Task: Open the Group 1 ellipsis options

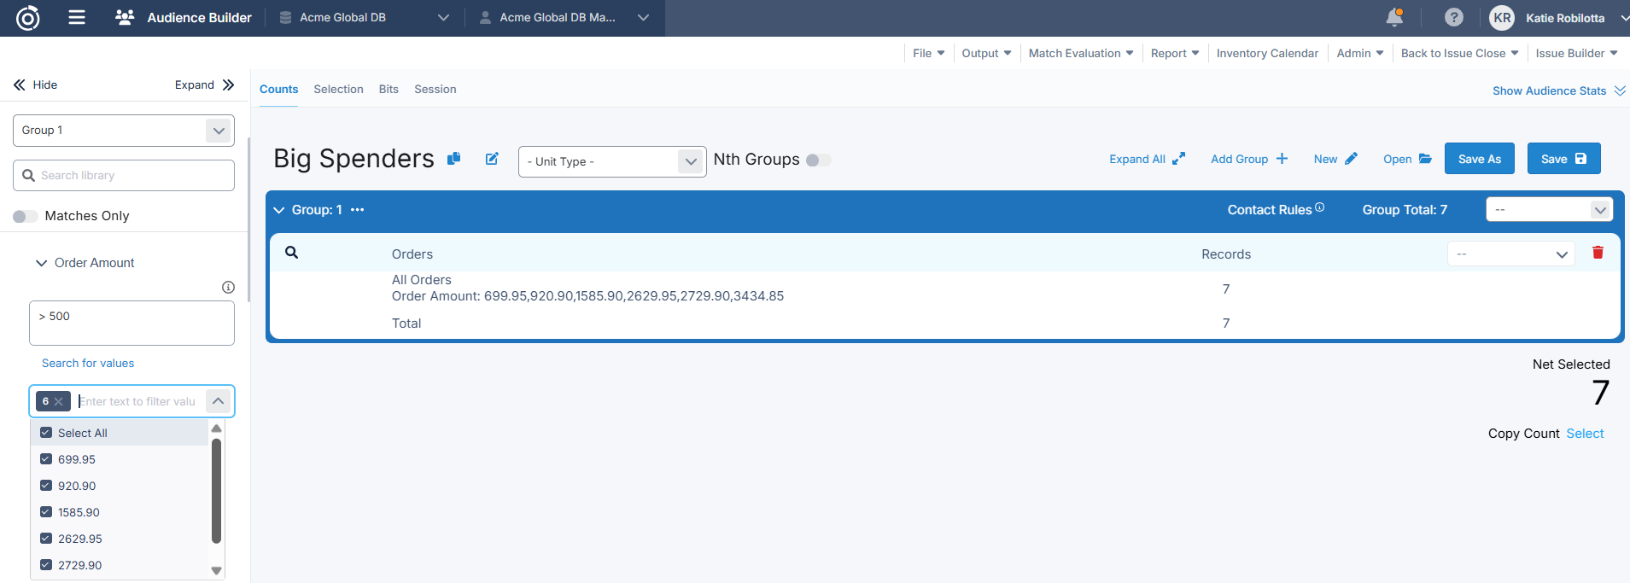Action: click(x=358, y=210)
